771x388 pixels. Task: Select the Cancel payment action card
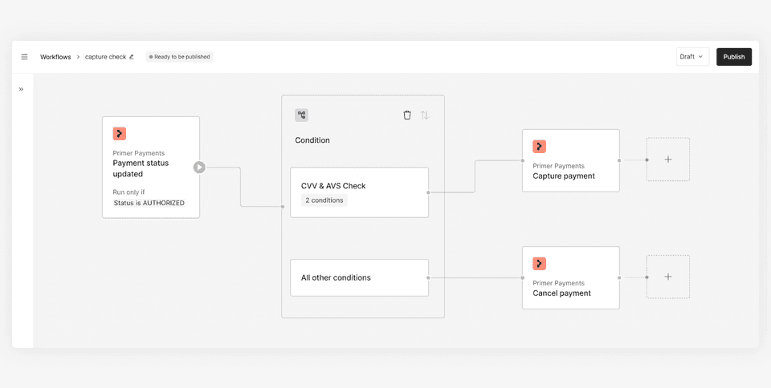(x=571, y=277)
